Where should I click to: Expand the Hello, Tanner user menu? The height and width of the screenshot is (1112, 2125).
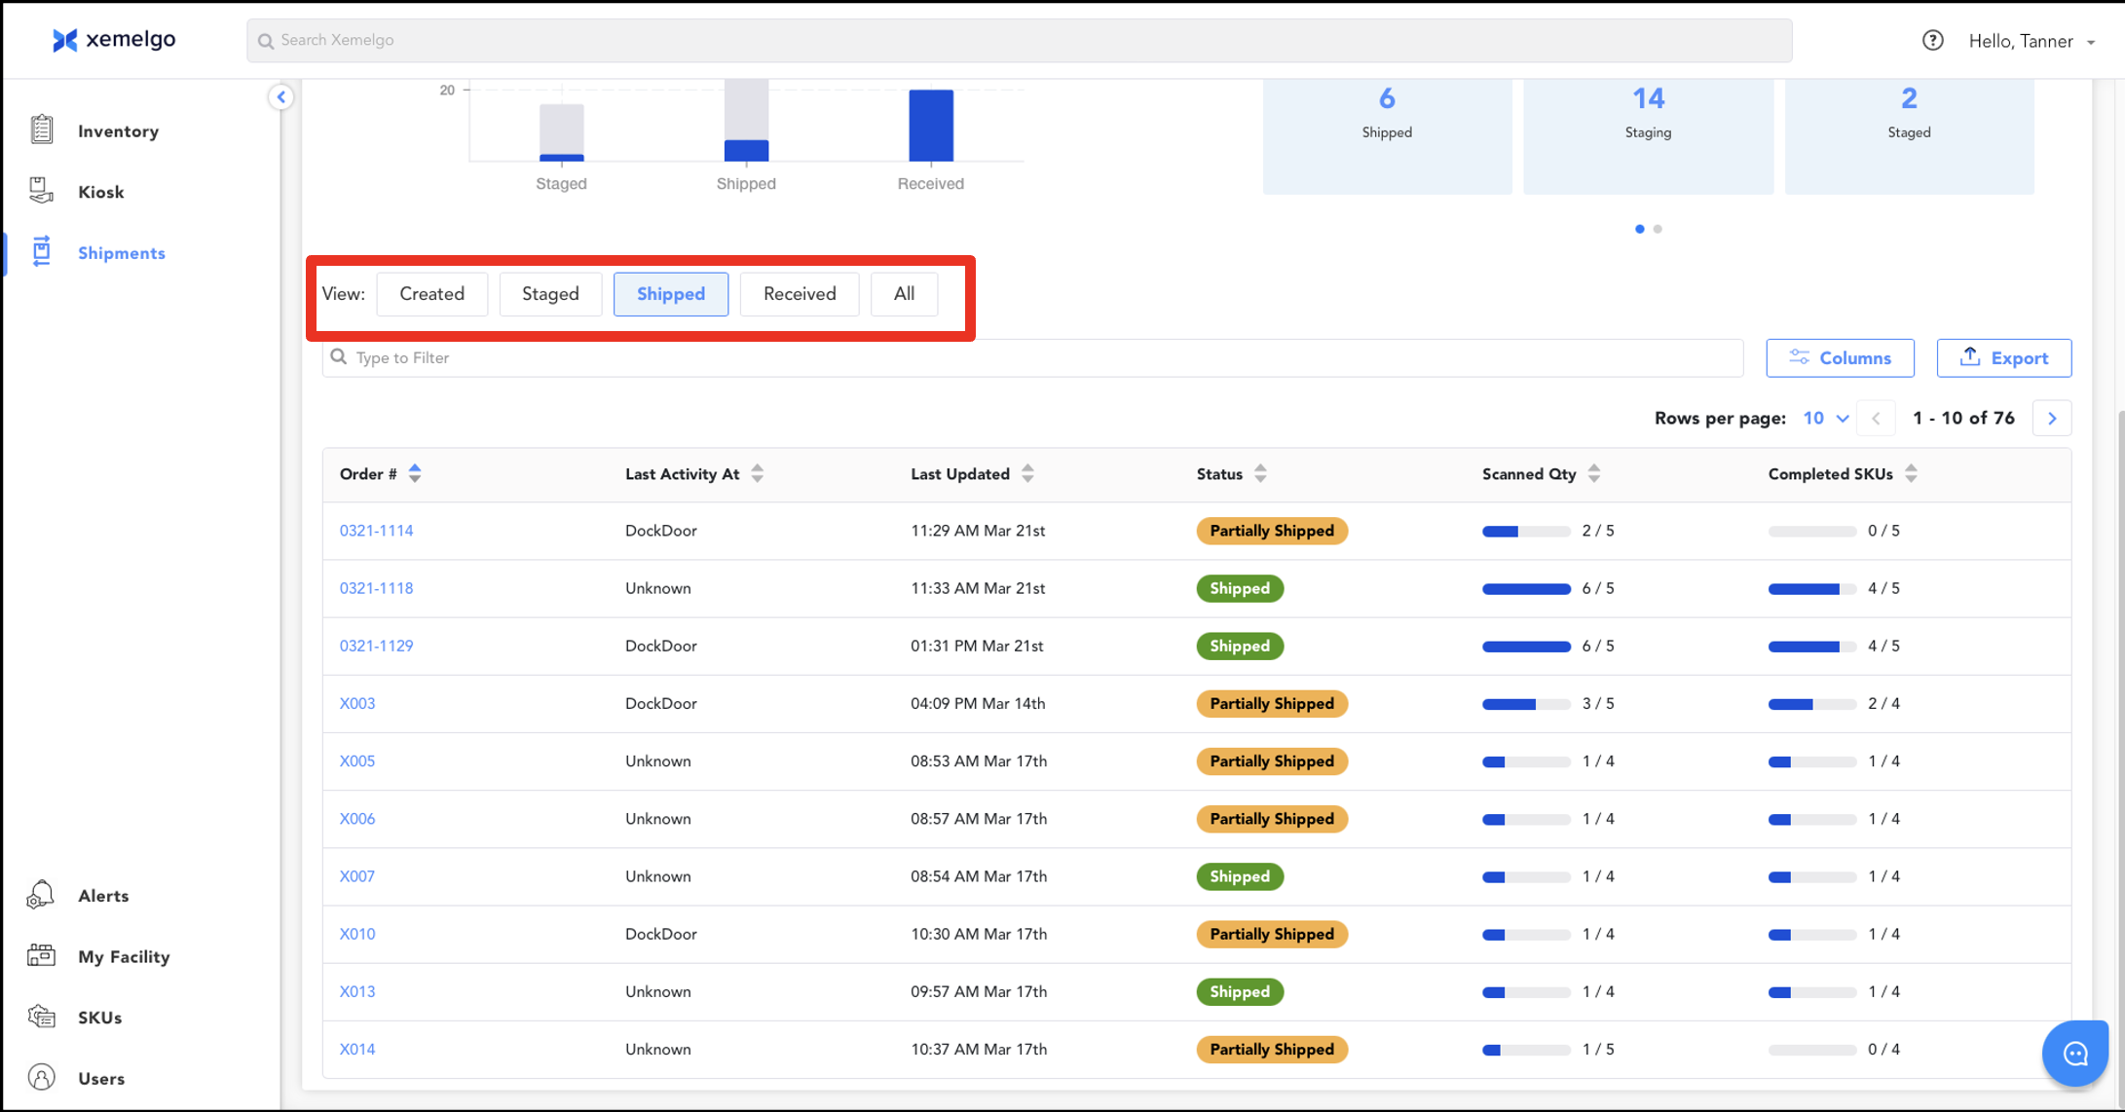coord(2032,41)
